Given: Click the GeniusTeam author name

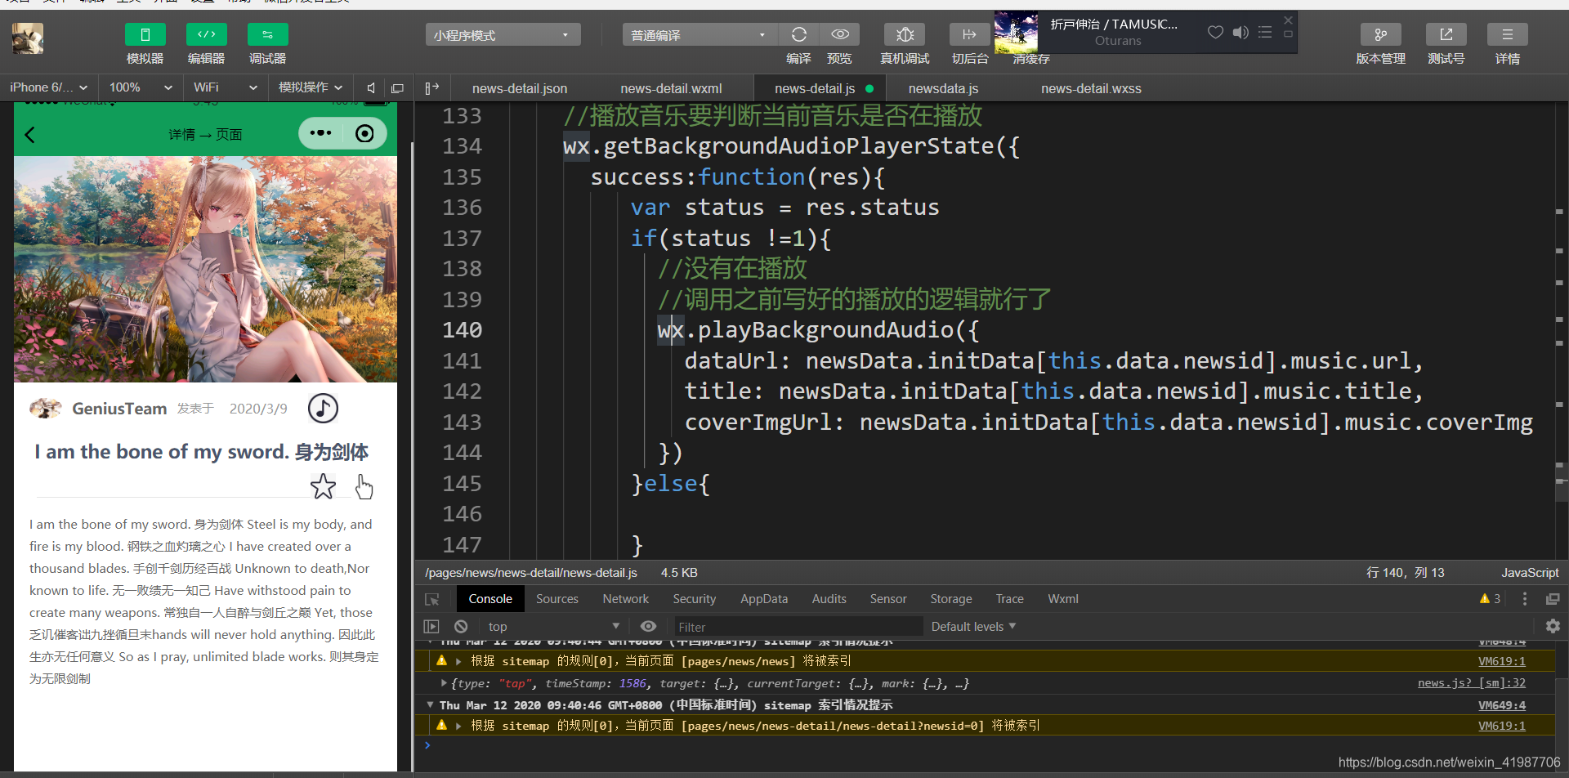Looking at the screenshot, I should (119, 409).
